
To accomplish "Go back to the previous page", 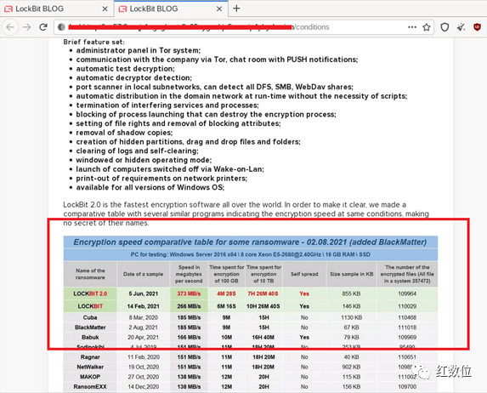I will pyautogui.click(x=10, y=27).
